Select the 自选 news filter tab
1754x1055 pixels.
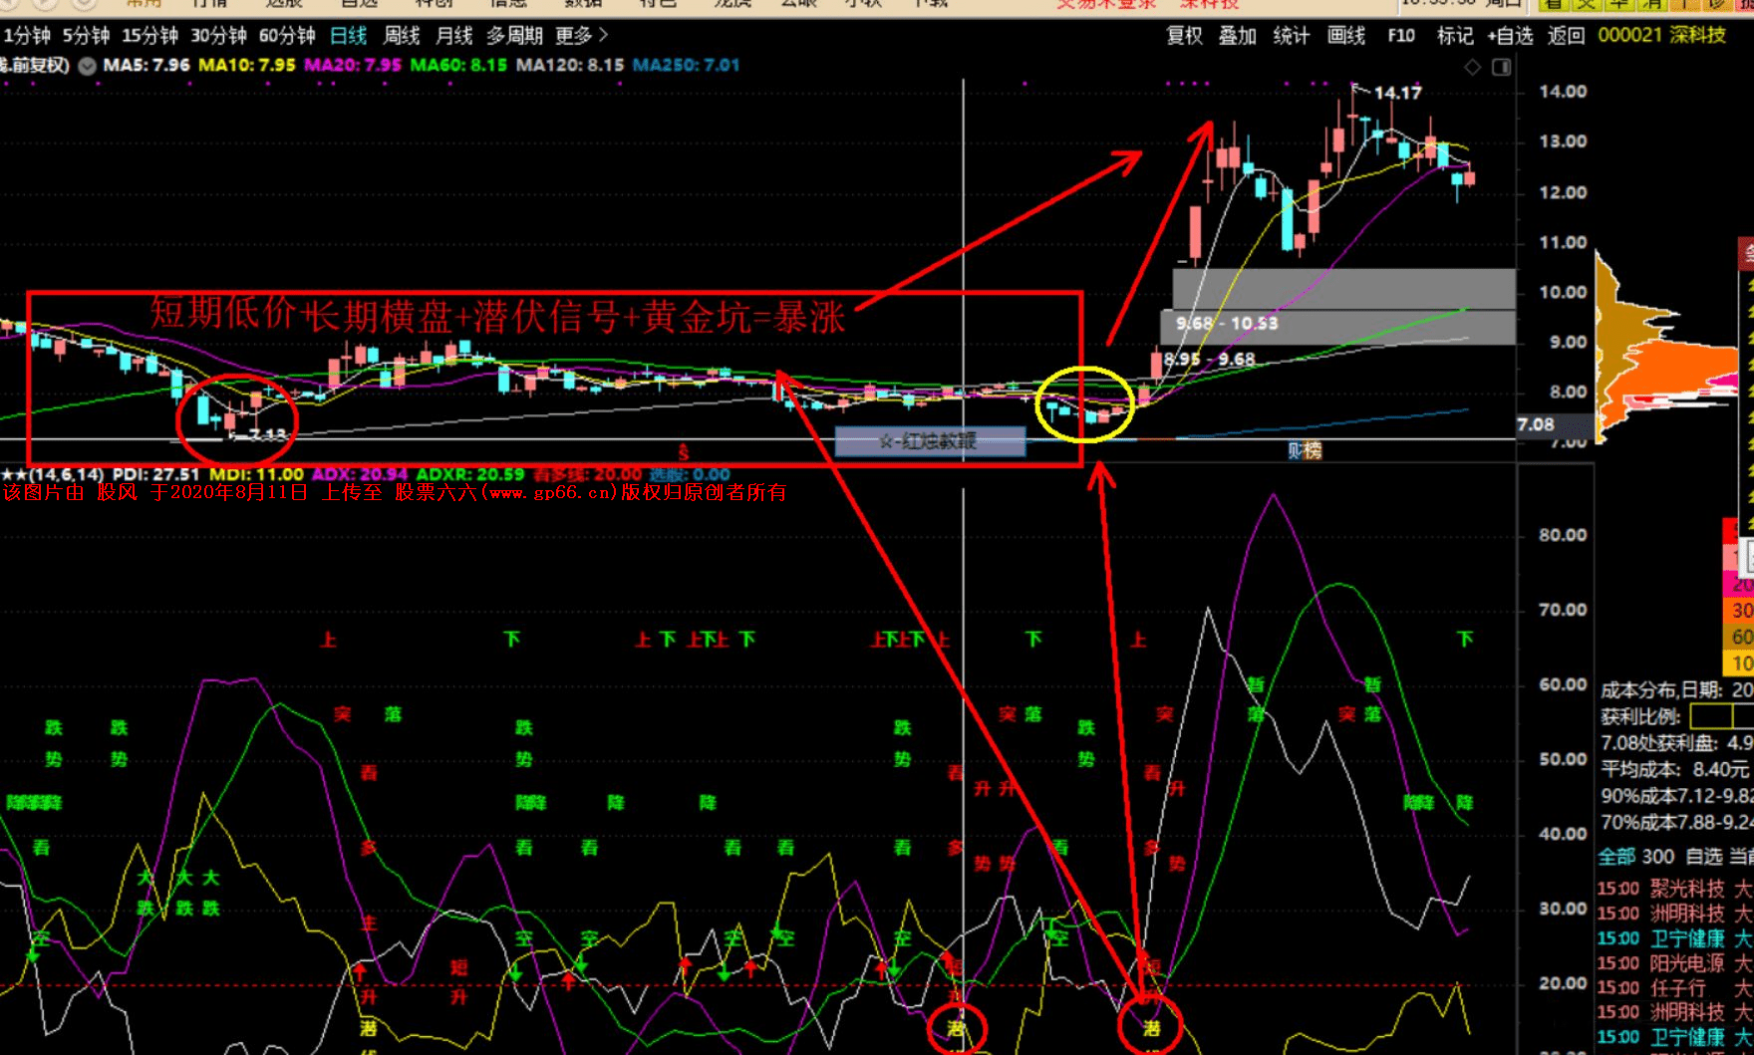[x=1703, y=857]
